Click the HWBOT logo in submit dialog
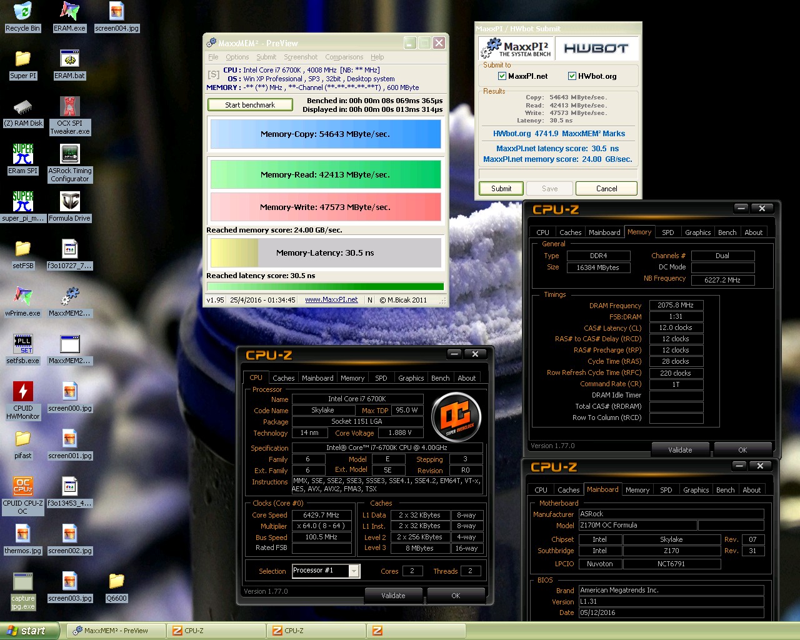The width and height of the screenshot is (800, 640). pos(596,48)
